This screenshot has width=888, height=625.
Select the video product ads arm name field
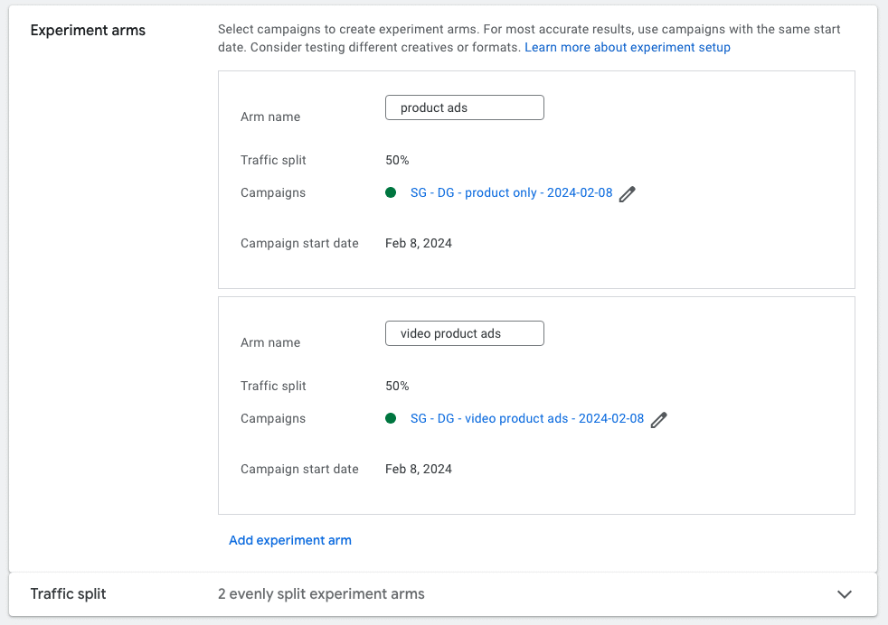pyautogui.click(x=464, y=332)
